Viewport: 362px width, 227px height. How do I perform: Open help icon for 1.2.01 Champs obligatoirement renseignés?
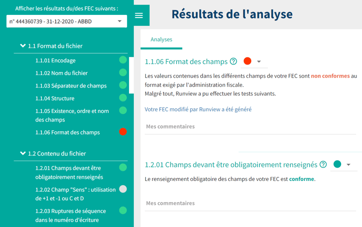[323, 164]
